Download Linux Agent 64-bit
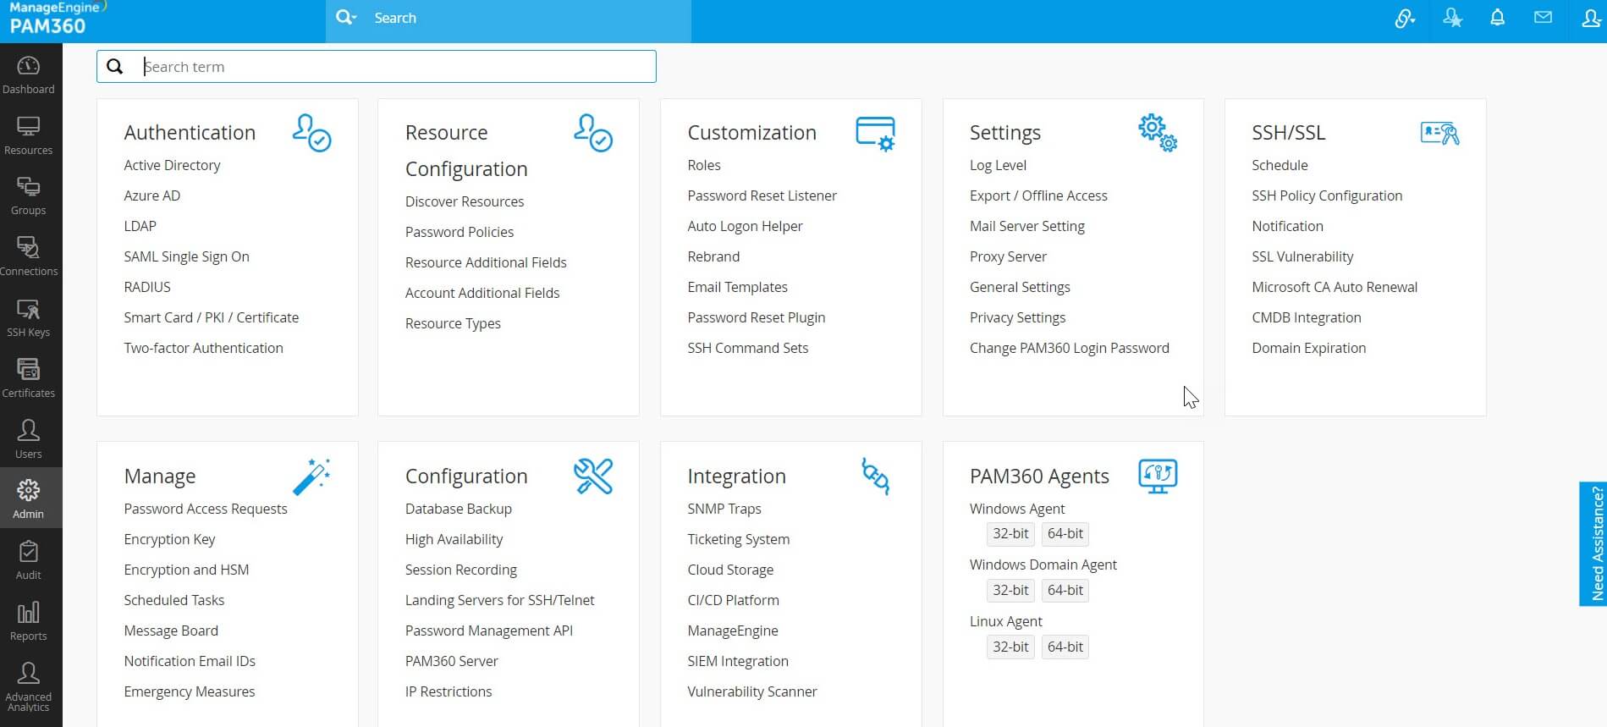 (x=1065, y=647)
